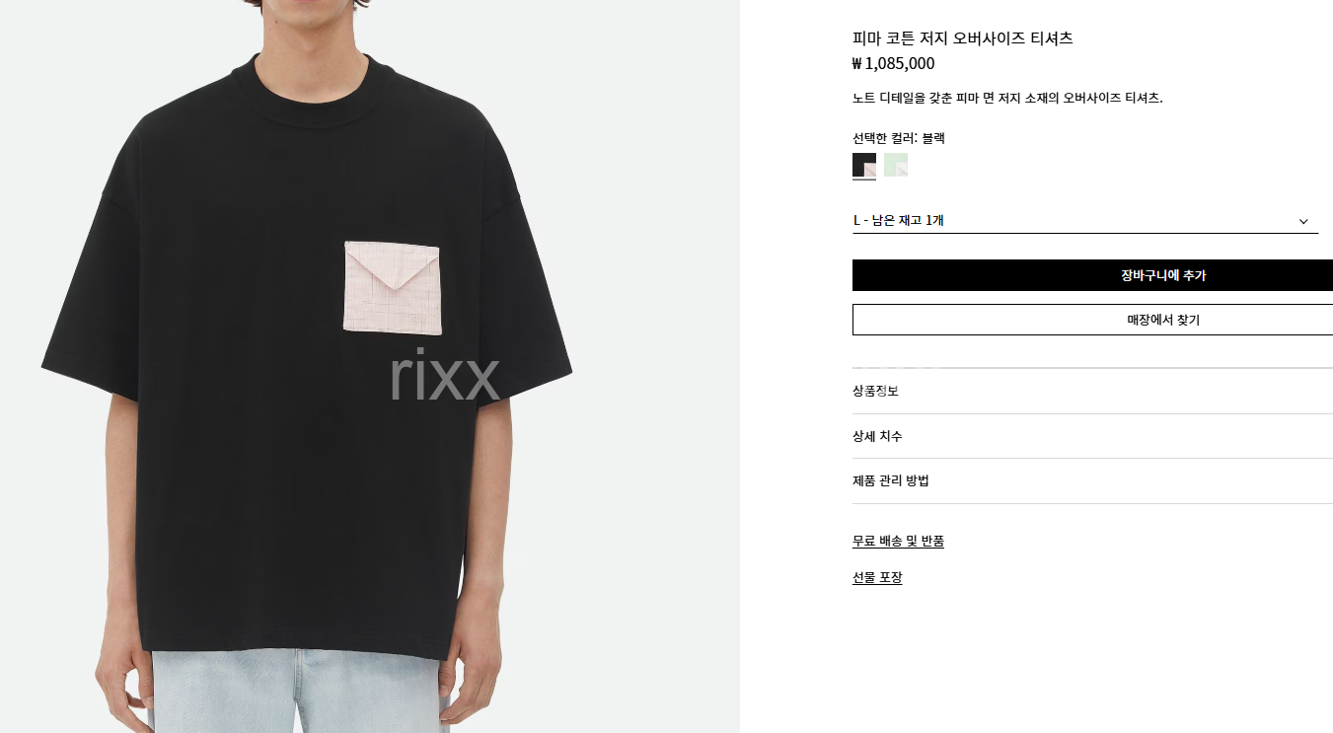
Task: Click the product title 피마 코튼 저지 오버사이즈 티셔츠
Action: 962,38
